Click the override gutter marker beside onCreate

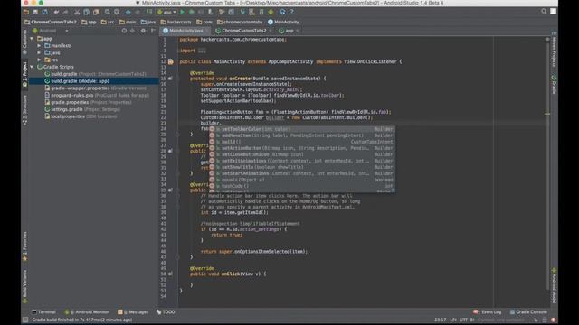[x=170, y=79]
